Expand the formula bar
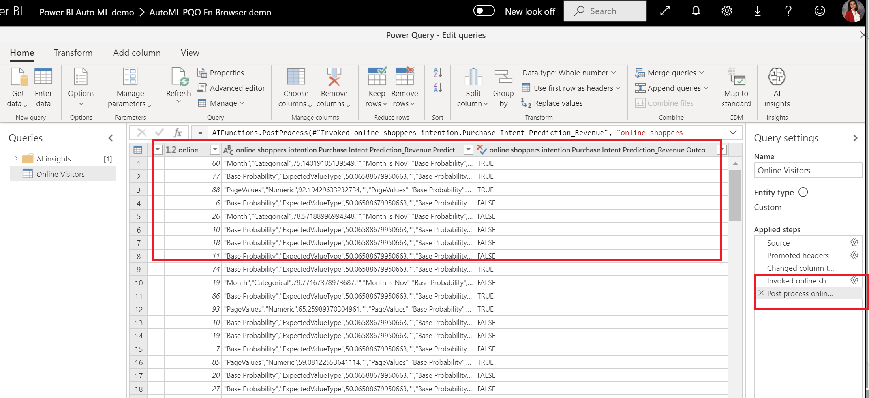The width and height of the screenshot is (869, 398). point(733,133)
